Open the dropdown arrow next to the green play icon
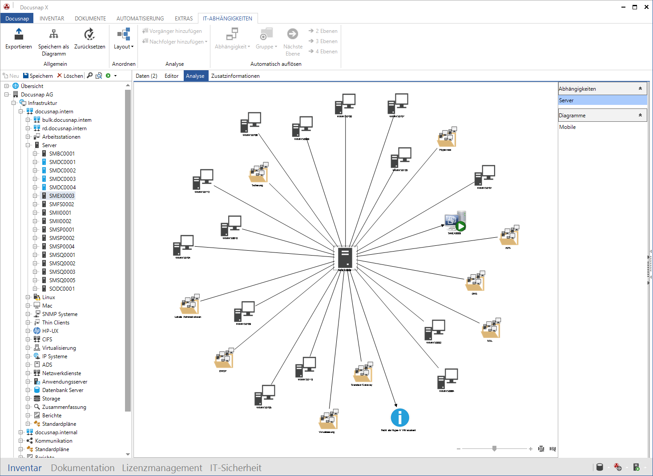 pos(116,76)
